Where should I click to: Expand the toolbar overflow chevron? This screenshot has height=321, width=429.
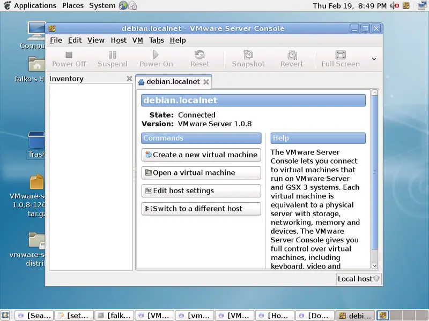tap(374, 59)
